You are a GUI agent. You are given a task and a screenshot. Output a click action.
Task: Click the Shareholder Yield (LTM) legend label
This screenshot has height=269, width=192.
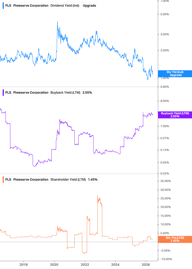pyautogui.click(x=68, y=180)
